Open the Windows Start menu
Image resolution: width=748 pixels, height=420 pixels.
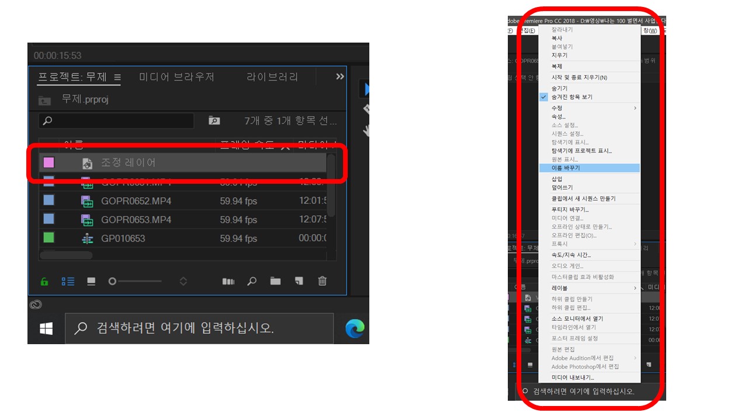(x=46, y=328)
